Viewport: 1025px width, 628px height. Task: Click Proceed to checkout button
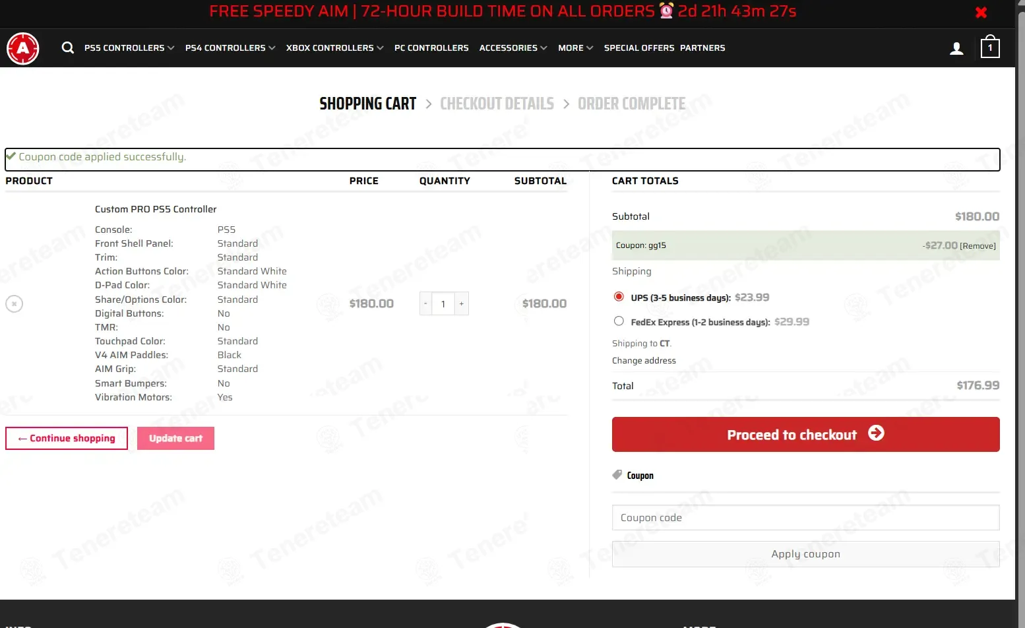point(805,434)
